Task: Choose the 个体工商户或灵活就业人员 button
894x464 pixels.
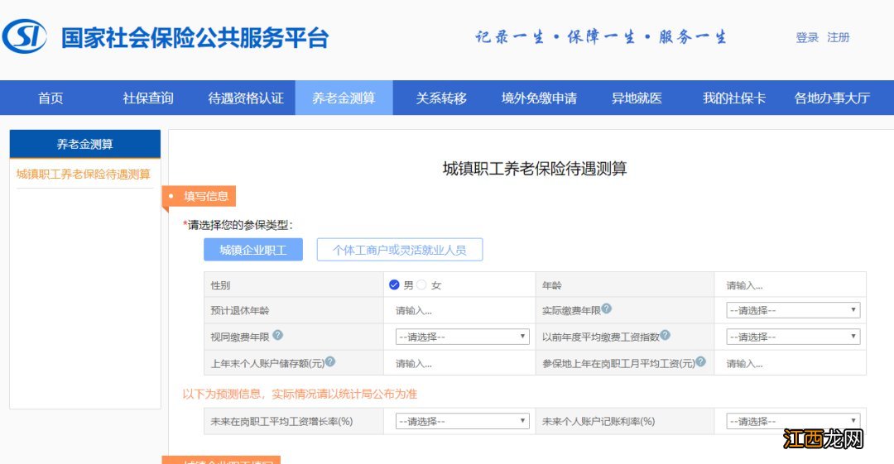Action: [400, 250]
